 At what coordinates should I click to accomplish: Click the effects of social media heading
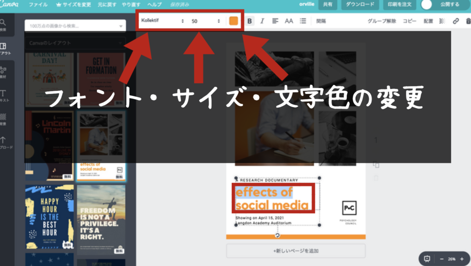point(272,198)
